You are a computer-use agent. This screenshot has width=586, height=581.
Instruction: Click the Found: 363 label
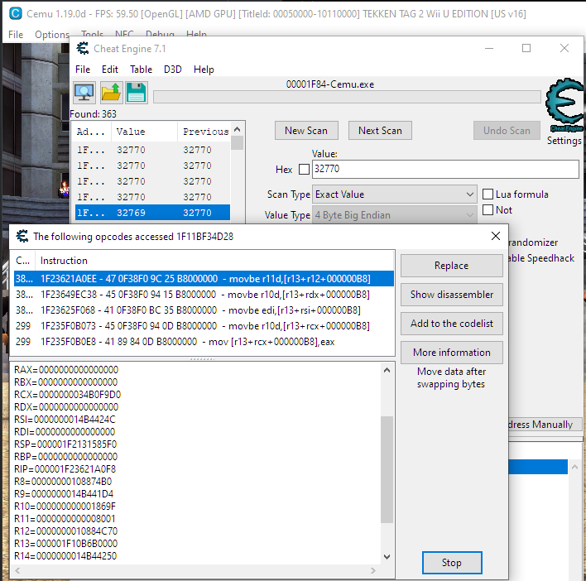click(93, 114)
